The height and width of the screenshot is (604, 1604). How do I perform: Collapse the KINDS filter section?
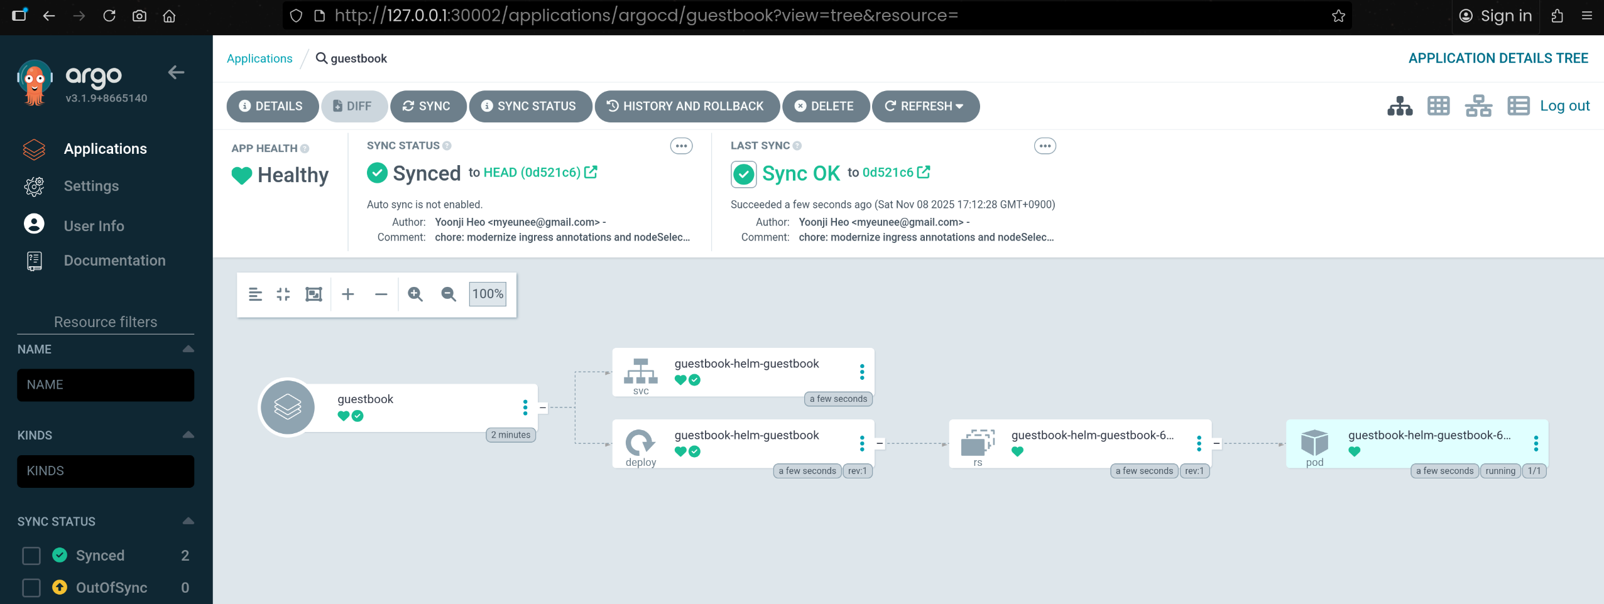[x=188, y=435]
